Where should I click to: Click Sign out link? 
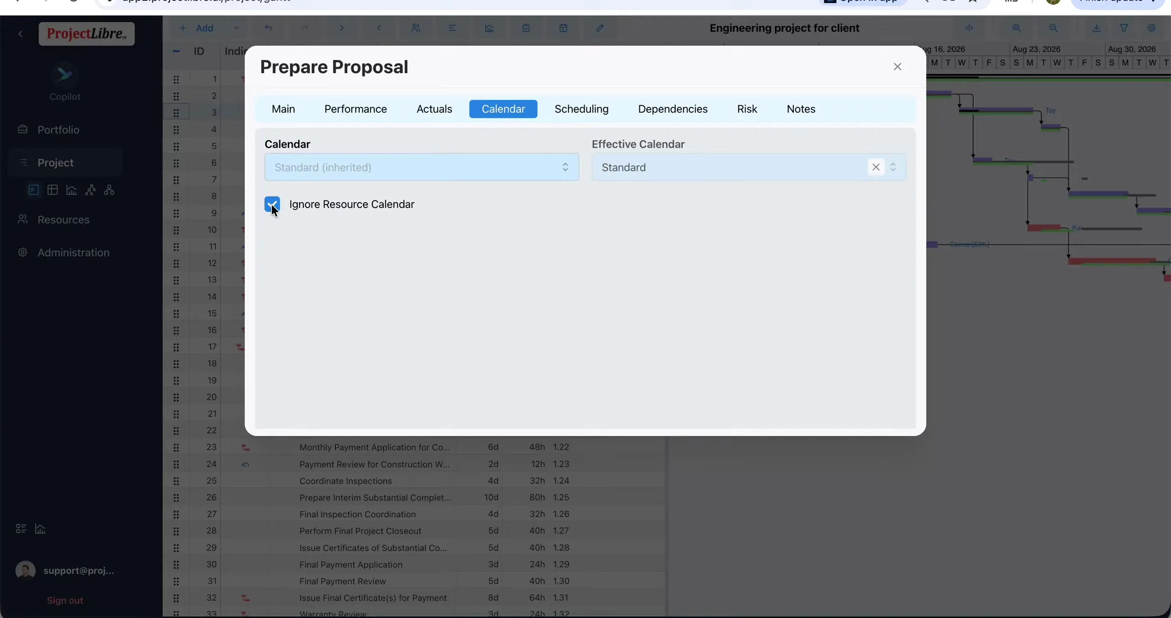click(65, 600)
